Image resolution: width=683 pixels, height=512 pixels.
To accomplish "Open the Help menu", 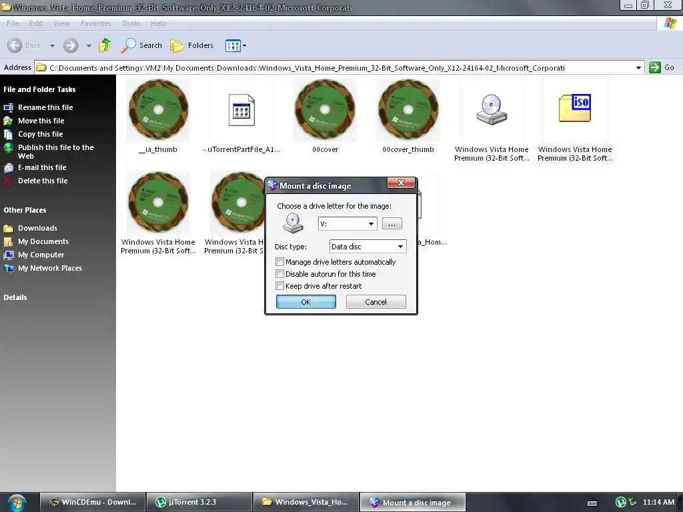I will point(159,23).
